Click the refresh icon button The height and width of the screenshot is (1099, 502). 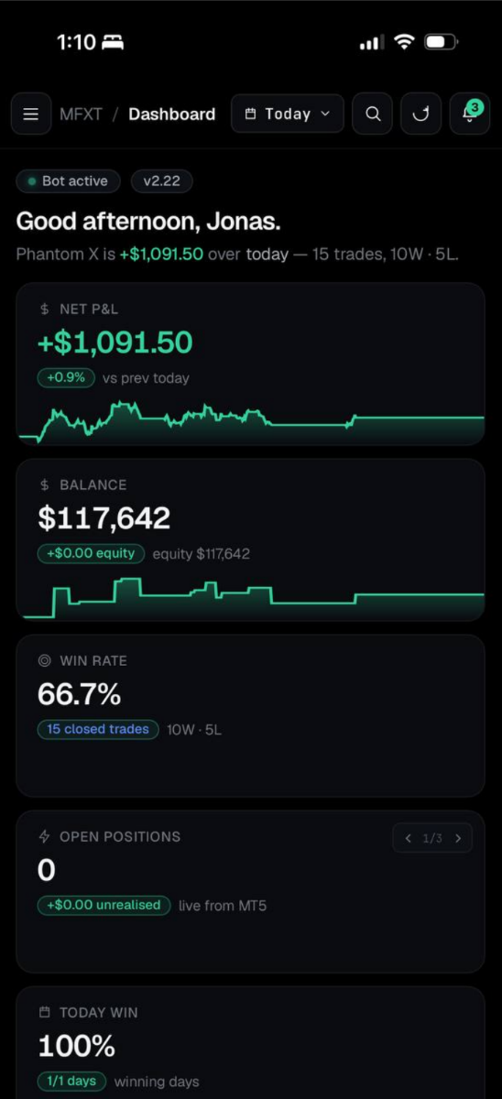pyautogui.click(x=420, y=114)
